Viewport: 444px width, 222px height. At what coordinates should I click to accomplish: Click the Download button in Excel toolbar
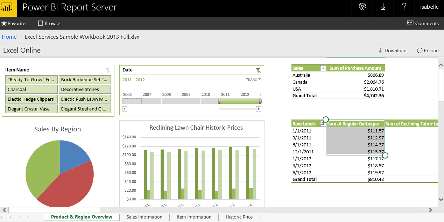click(x=392, y=51)
